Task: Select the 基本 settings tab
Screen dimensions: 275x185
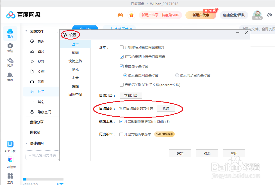Action: tap(75, 44)
